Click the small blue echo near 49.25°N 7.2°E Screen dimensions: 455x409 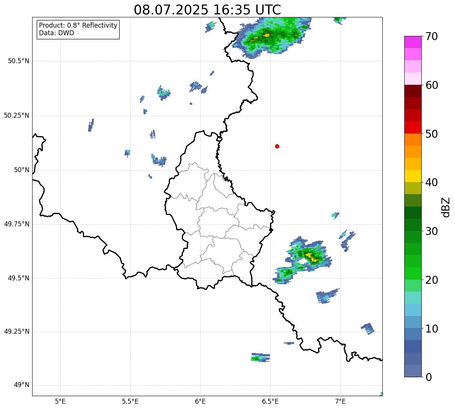click(368, 328)
